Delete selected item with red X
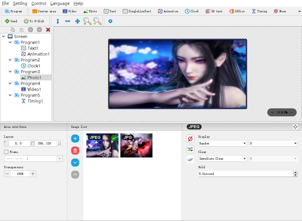 (48, 30)
